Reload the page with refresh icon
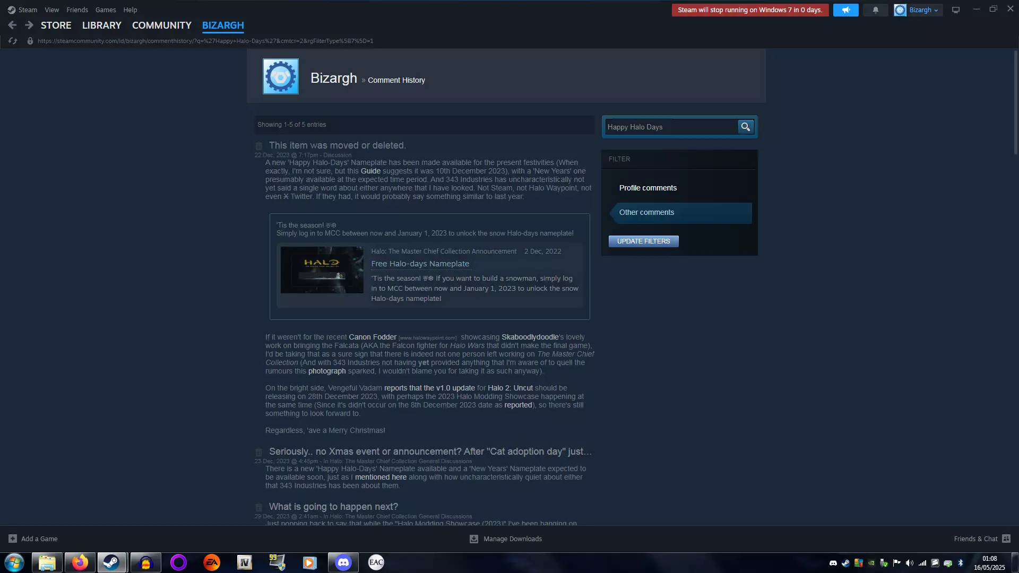This screenshot has height=573, width=1019. (13, 41)
